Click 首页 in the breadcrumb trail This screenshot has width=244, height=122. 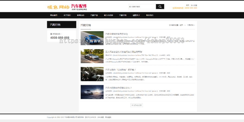point(181,25)
